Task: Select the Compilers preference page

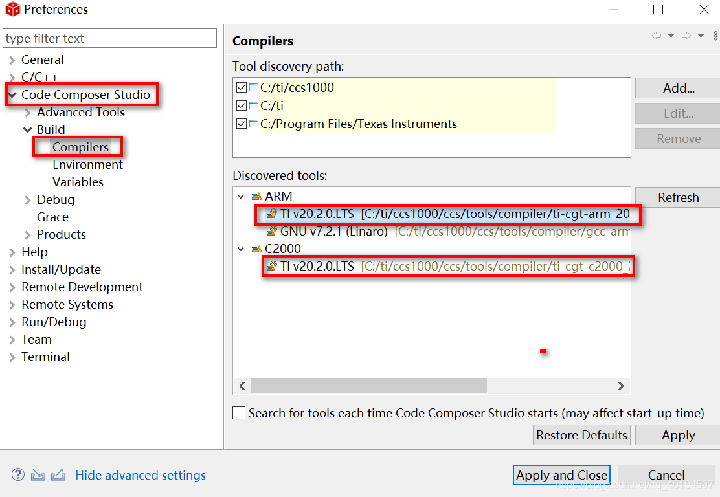Action: click(x=80, y=147)
